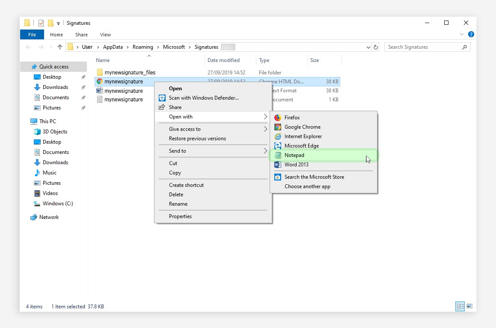Select Copy in context menu

[x=213, y=173]
